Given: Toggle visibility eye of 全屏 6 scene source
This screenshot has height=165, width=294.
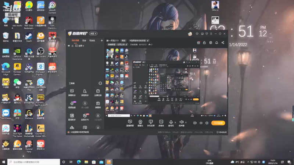Looking at the screenshot, I should tap(69, 45).
